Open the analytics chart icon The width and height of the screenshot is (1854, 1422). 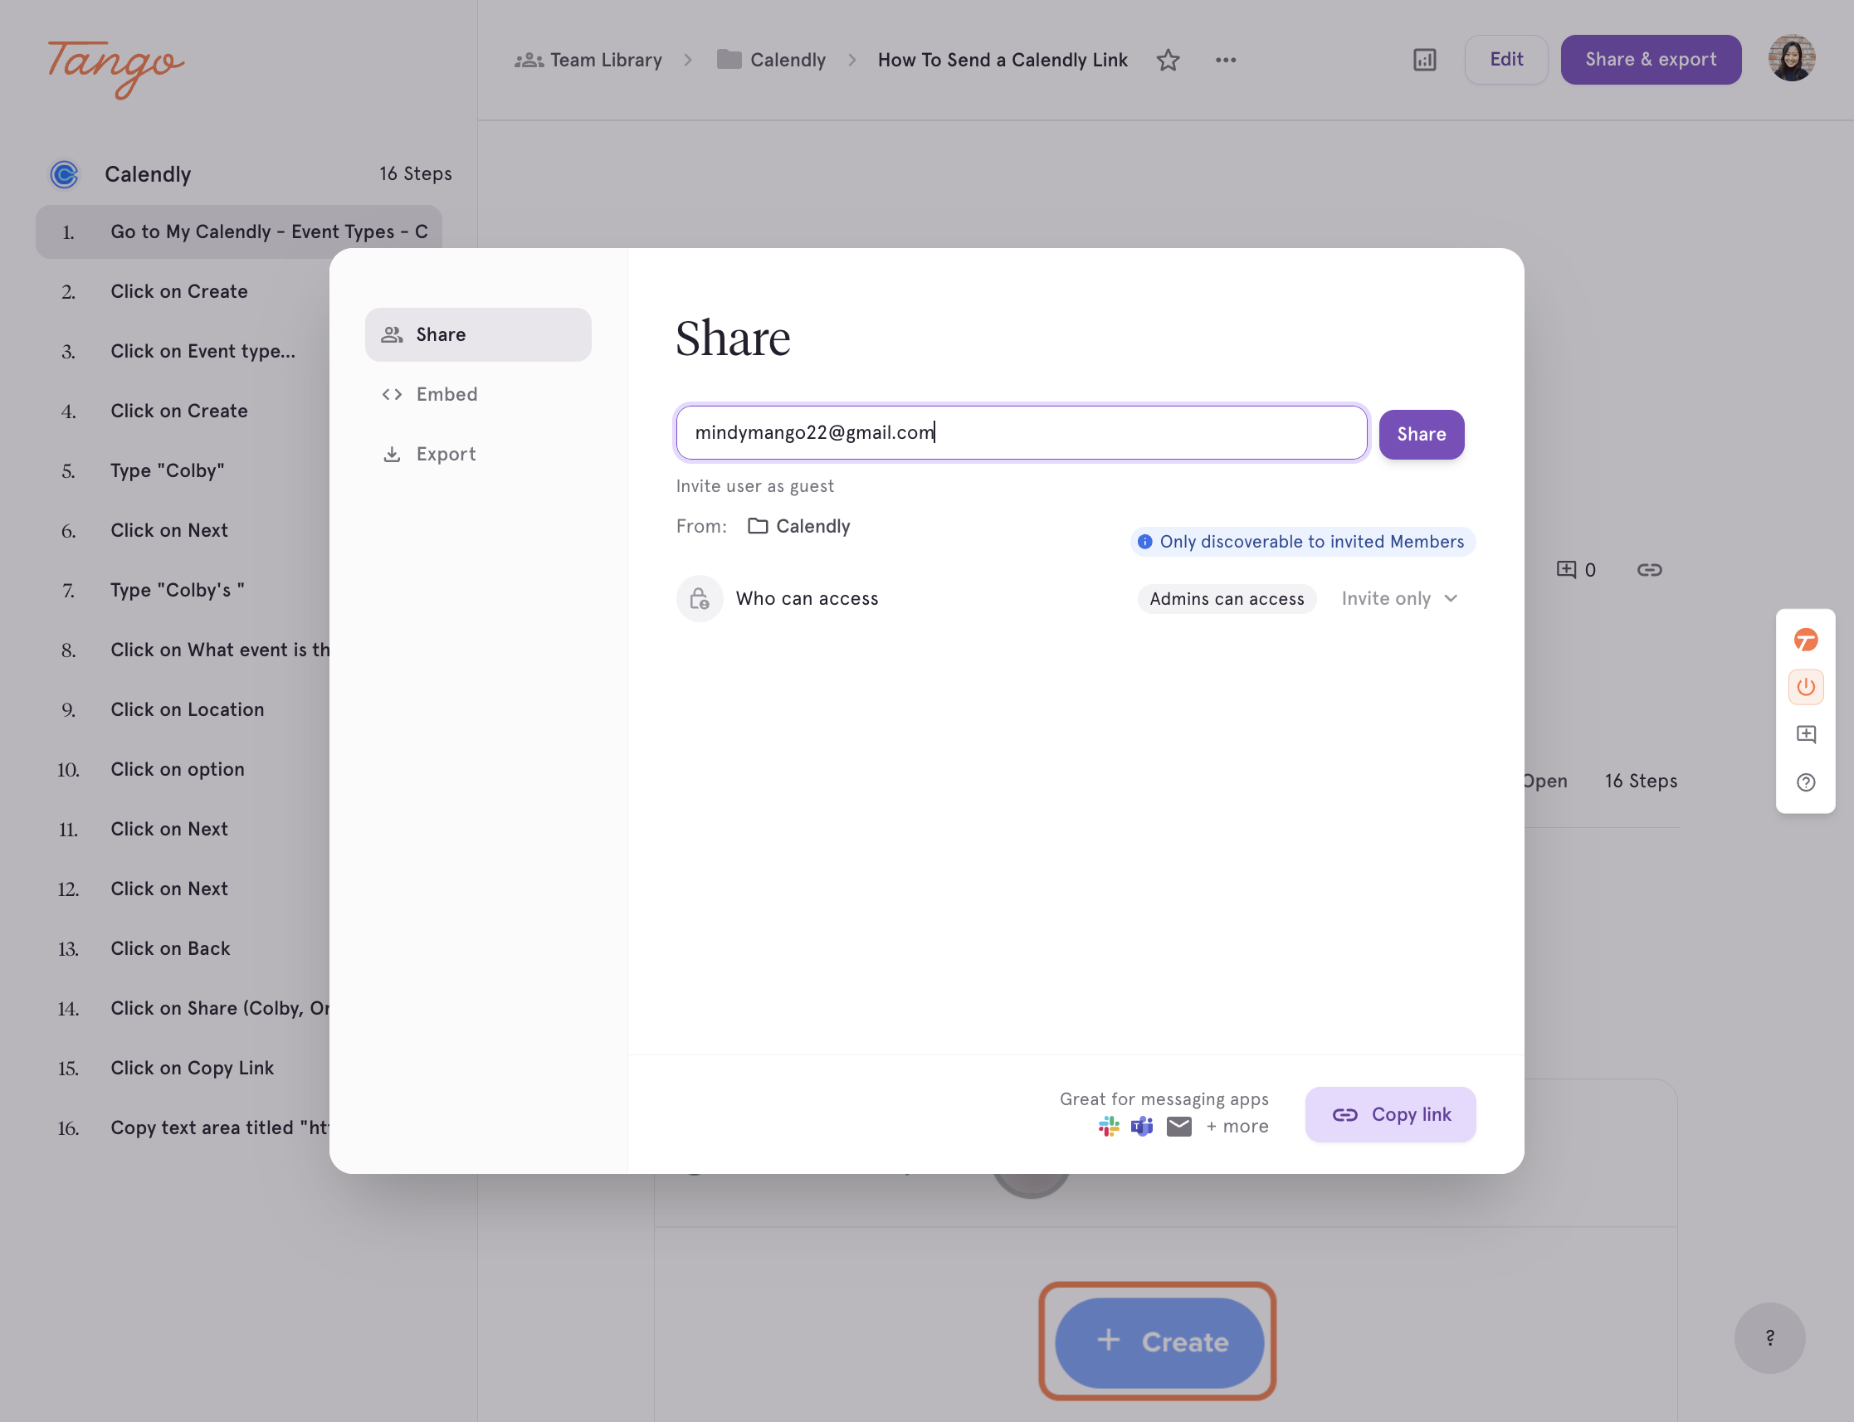tap(1424, 60)
